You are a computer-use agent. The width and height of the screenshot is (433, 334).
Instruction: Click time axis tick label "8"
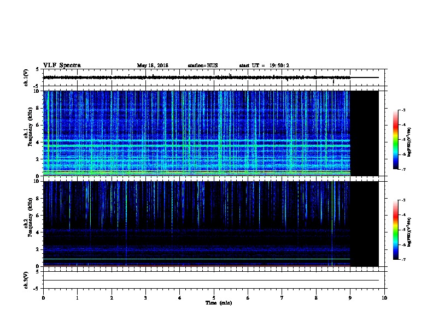point(316,297)
